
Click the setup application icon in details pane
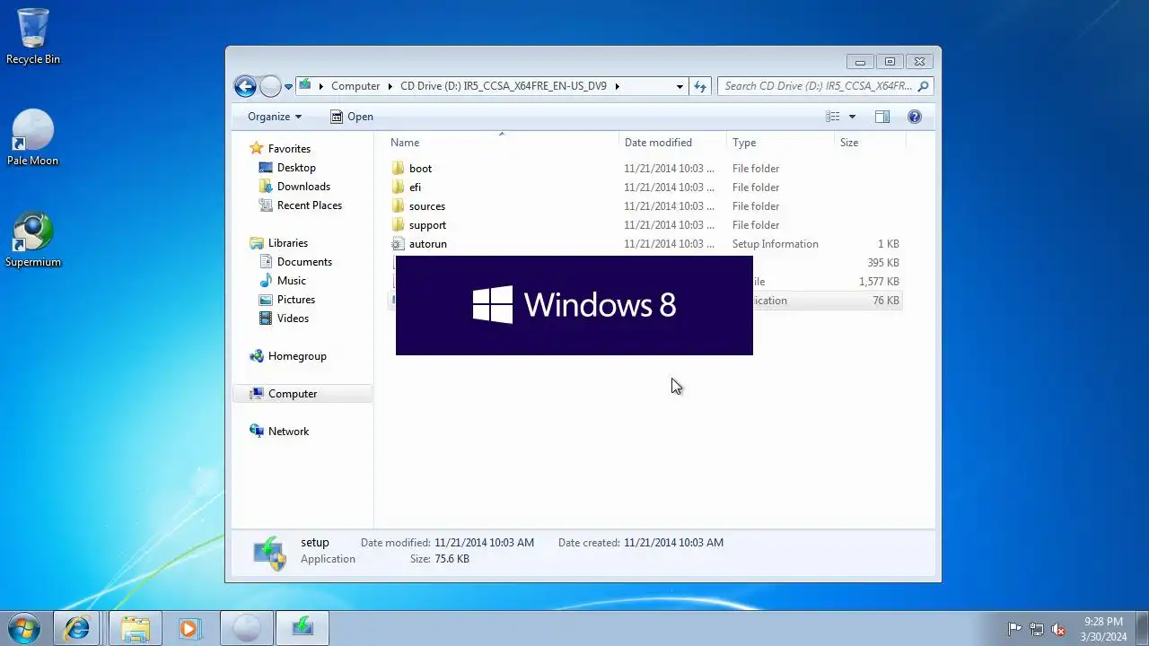(269, 553)
